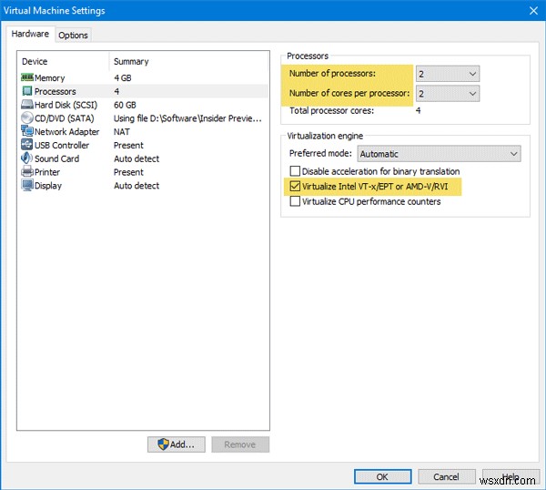Click the Display monitor icon
Viewport: 546px width, 490px height.
(27, 185)
